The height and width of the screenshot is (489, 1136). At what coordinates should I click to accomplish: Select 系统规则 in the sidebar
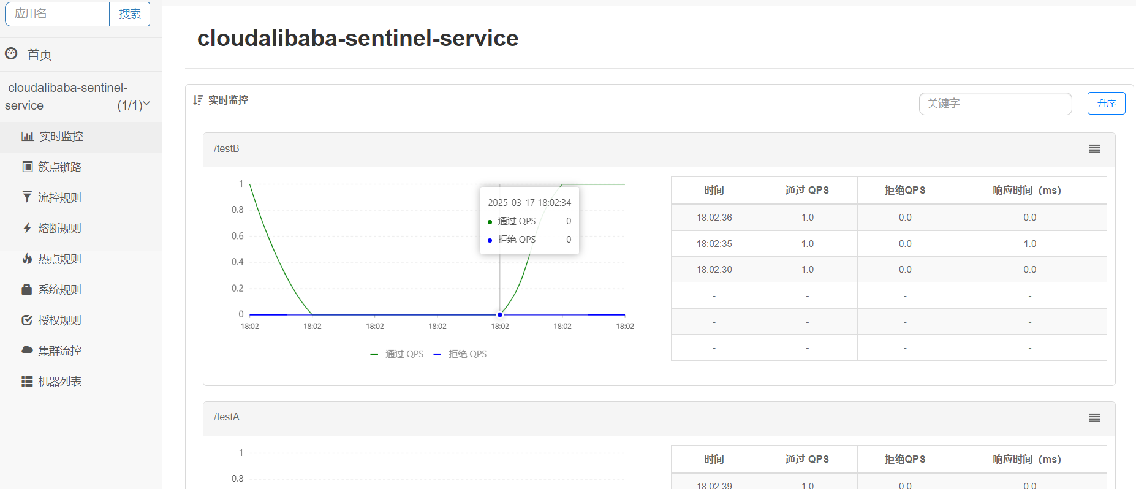[81, 290]
